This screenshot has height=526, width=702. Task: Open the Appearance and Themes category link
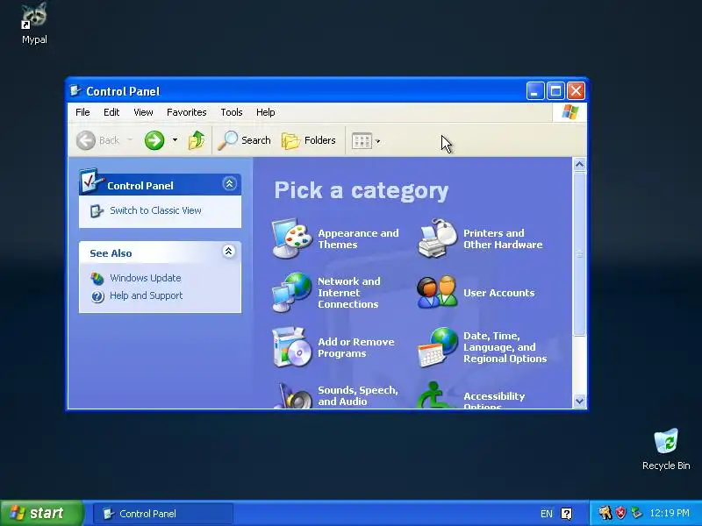click(358, 238)
